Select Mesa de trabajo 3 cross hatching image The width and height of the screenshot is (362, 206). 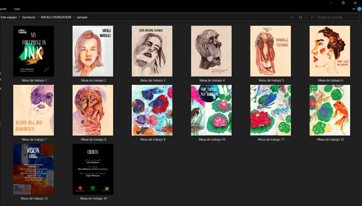152,51
